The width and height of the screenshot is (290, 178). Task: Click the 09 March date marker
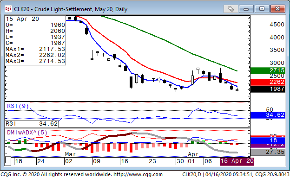coord(96,161)
